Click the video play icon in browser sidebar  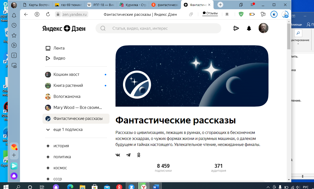pos(14,45)
